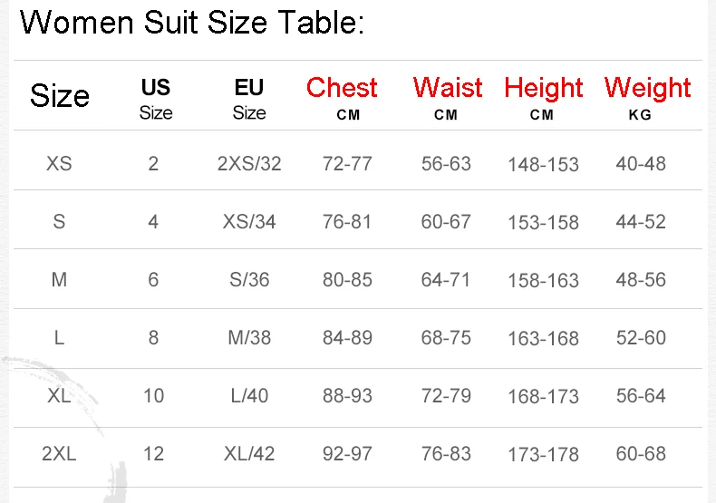Click height value 148-153
716x503 pixels.
coord(544,164)
